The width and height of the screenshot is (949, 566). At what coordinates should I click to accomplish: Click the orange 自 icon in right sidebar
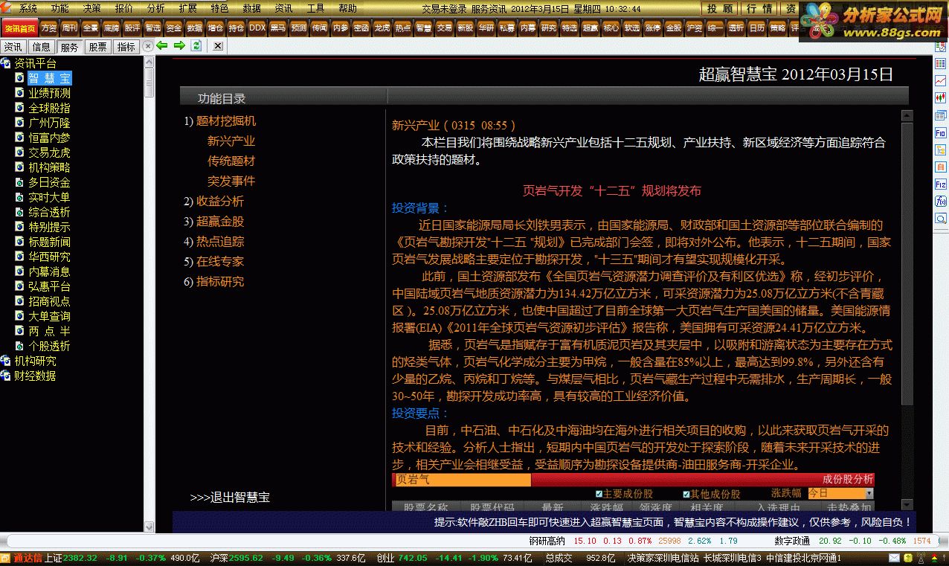941,167
